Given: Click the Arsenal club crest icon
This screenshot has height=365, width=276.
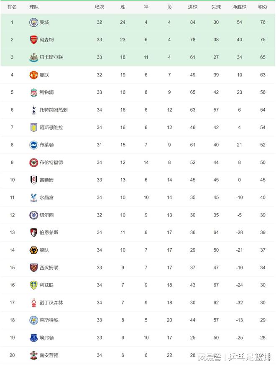Looking at the screenshot, I should pyautogui.click(x=34, y=40).
